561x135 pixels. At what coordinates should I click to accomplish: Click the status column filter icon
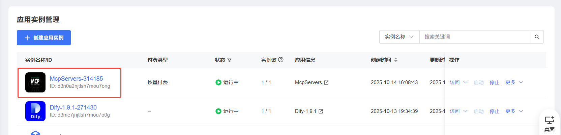tap(230, 60)
